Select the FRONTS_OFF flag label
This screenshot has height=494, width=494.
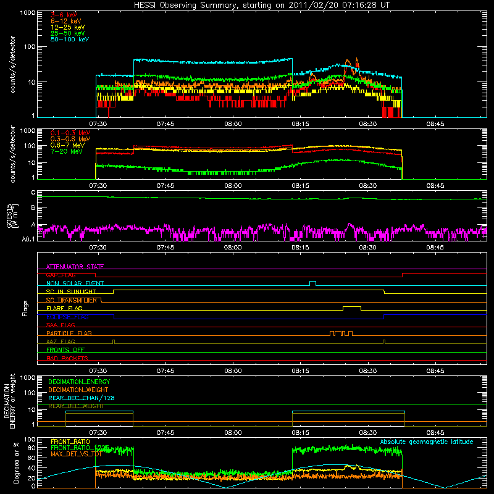click(x=65, y=350)
